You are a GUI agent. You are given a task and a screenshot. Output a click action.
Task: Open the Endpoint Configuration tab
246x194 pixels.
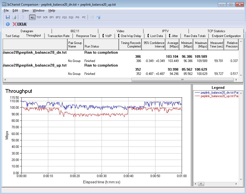coord(226,36)
